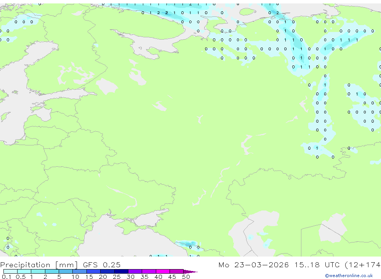Image resolution: width=381 pixels, height=279 pixels.
Task: Select the forecast date 'Mo 23-03-2026' text
Action: (x=253, y=265)
